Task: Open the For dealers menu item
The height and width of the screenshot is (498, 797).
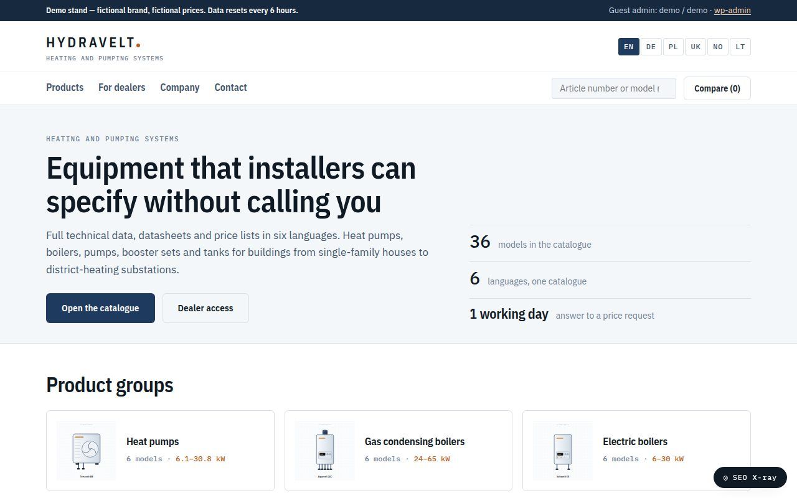Action: click(x=122, y=88)
